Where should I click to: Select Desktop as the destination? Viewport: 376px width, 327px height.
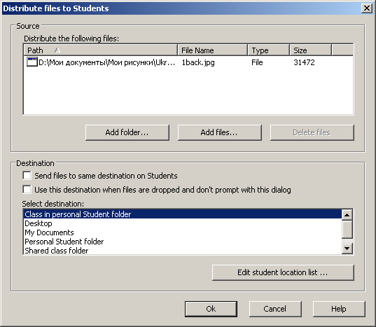click(183, 223)
